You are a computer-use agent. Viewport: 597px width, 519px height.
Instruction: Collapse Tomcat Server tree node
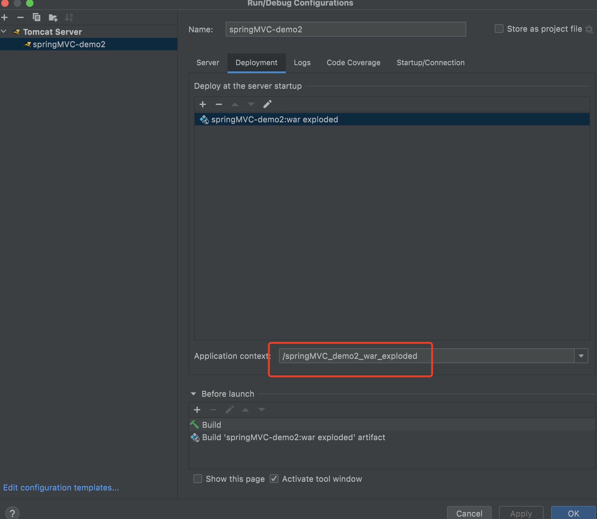pyautogui.click(x=4, y=32)
